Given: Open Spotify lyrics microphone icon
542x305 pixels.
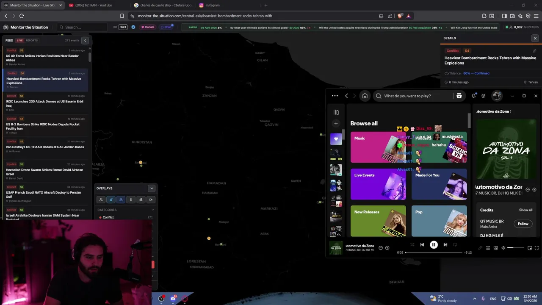Looking at the screenshot, I should (x=480, y=248).
